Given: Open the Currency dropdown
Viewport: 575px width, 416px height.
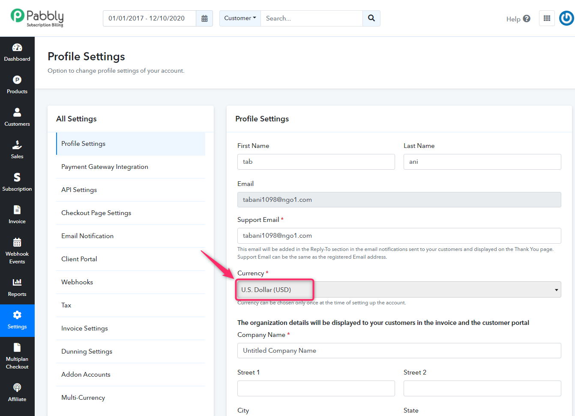Looking at the screenshot, I should (399, 289).
